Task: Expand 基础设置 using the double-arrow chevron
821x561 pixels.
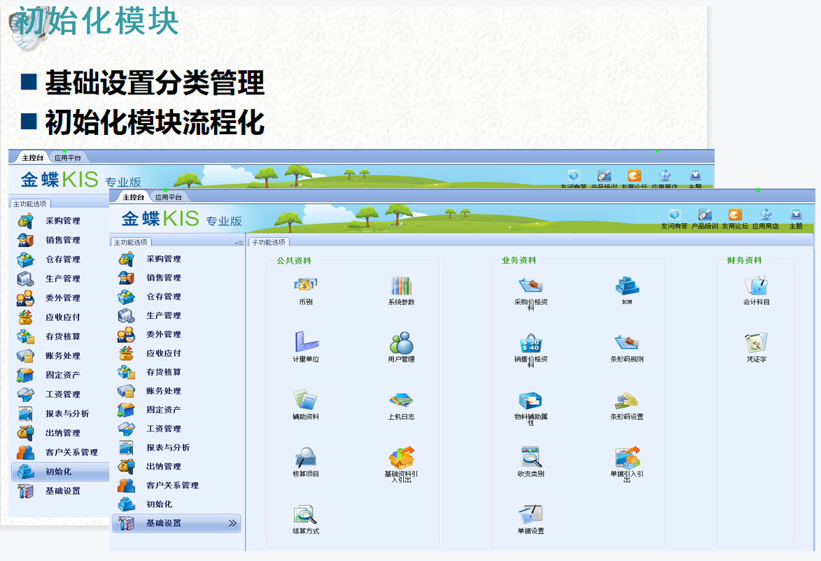Action: click(x=233, y=523)
